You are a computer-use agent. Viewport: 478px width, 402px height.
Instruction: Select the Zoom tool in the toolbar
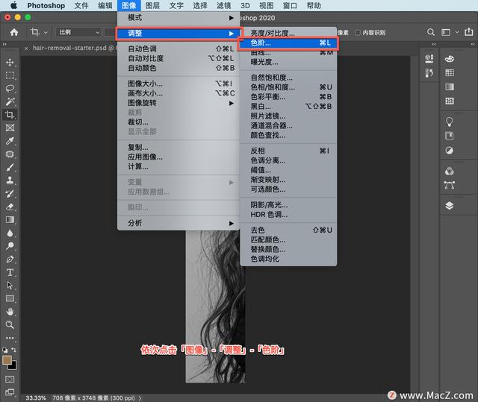pos(10,324)
